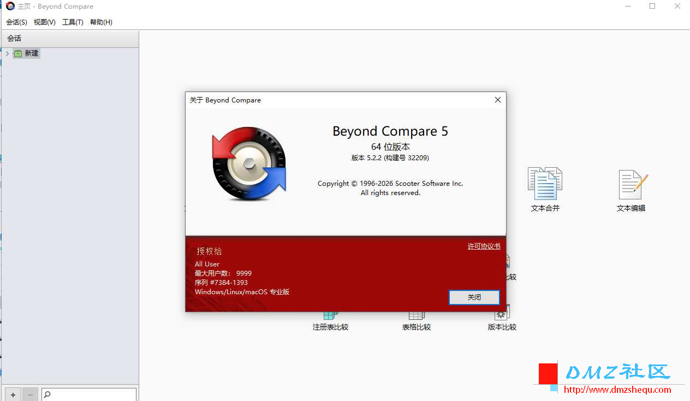Open the 会话(S) menu

click(16, 22)
